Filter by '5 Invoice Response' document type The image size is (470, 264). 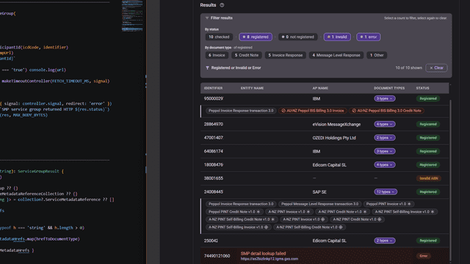pos(286,55)
